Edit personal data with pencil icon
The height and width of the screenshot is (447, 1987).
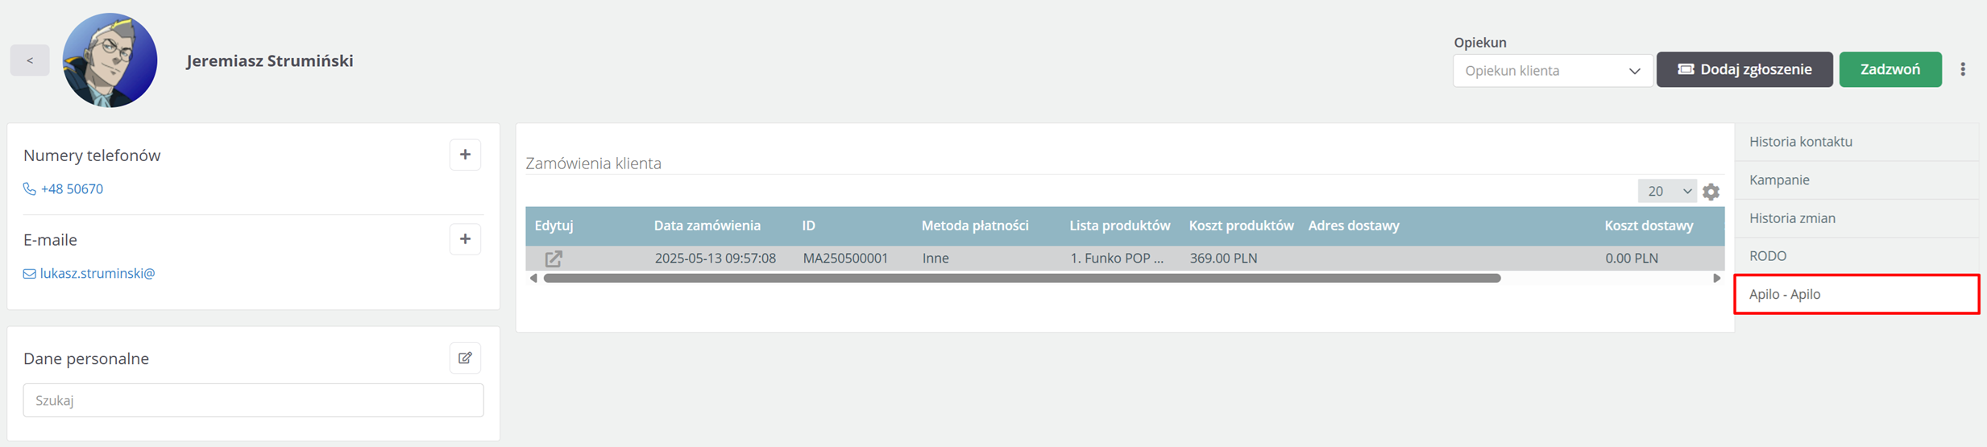coord(465,358)
